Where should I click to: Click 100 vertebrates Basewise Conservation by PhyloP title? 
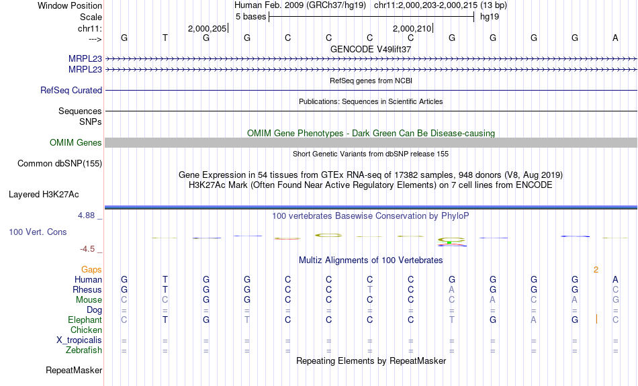click(371, 215)
